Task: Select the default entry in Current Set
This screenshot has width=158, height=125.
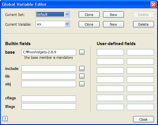Action: pyautogui.click(x=50, y=14)
